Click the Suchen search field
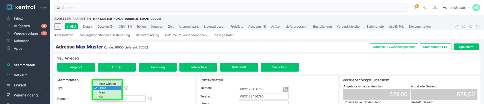Screen dimensions: 484x104 coord(231,8)
